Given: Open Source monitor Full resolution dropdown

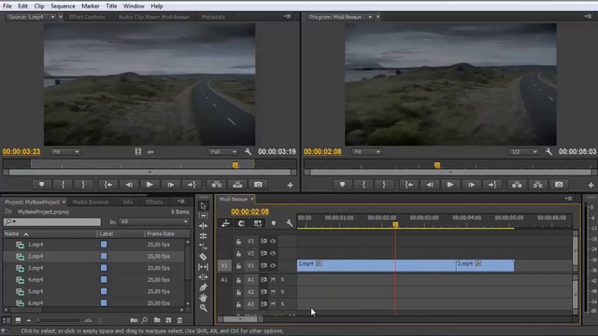Looking at the screenshot, I should (223, 152).
